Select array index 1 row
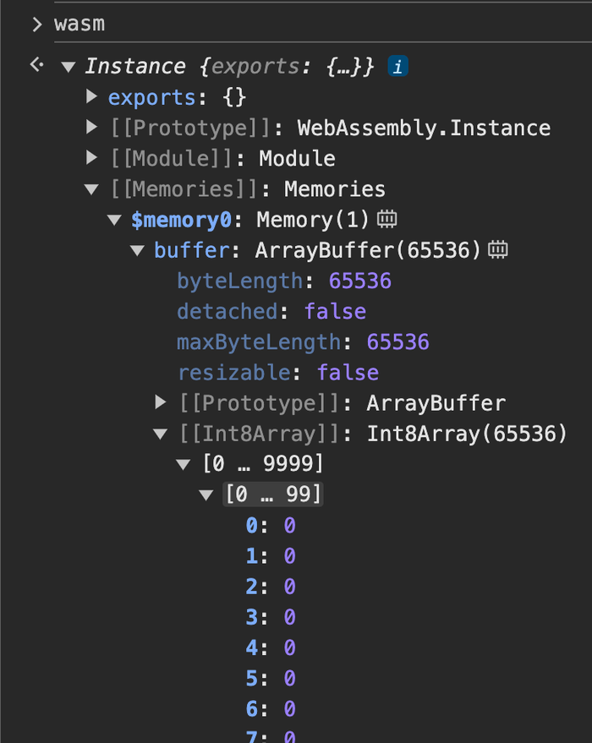Screen dimensions: 592x743 271,556
